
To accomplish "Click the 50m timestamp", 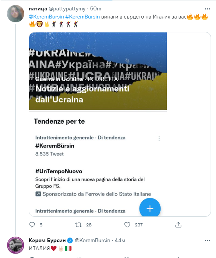I will (96, 8).
